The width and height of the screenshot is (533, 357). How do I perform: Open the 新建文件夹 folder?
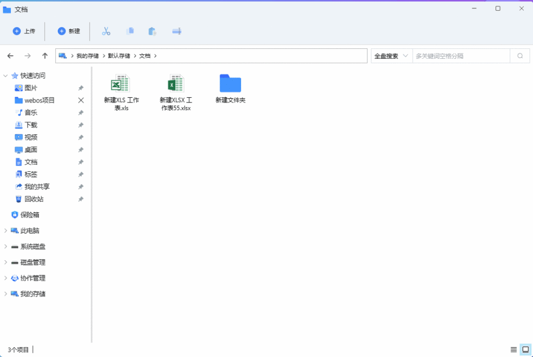[x=230, y=83]
